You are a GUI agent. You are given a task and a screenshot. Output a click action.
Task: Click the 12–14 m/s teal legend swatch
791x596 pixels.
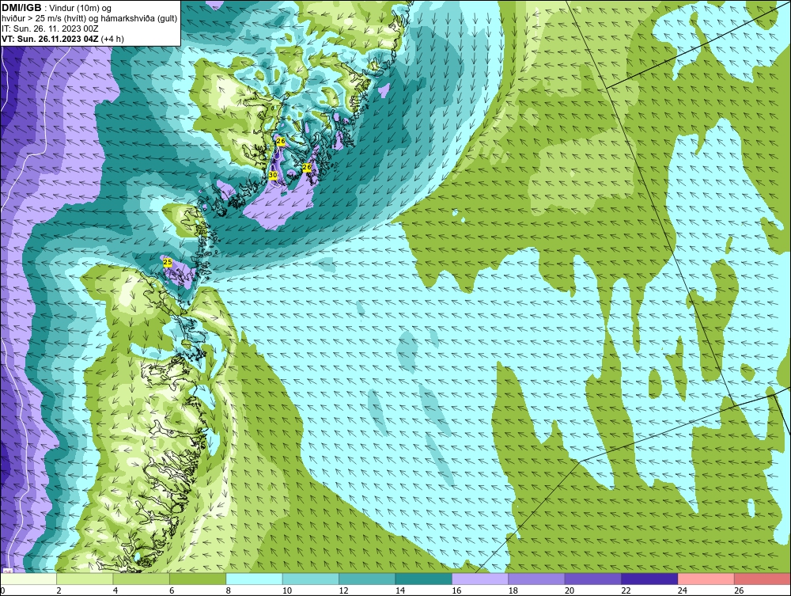pyautogui.click(x=367, y=579)
